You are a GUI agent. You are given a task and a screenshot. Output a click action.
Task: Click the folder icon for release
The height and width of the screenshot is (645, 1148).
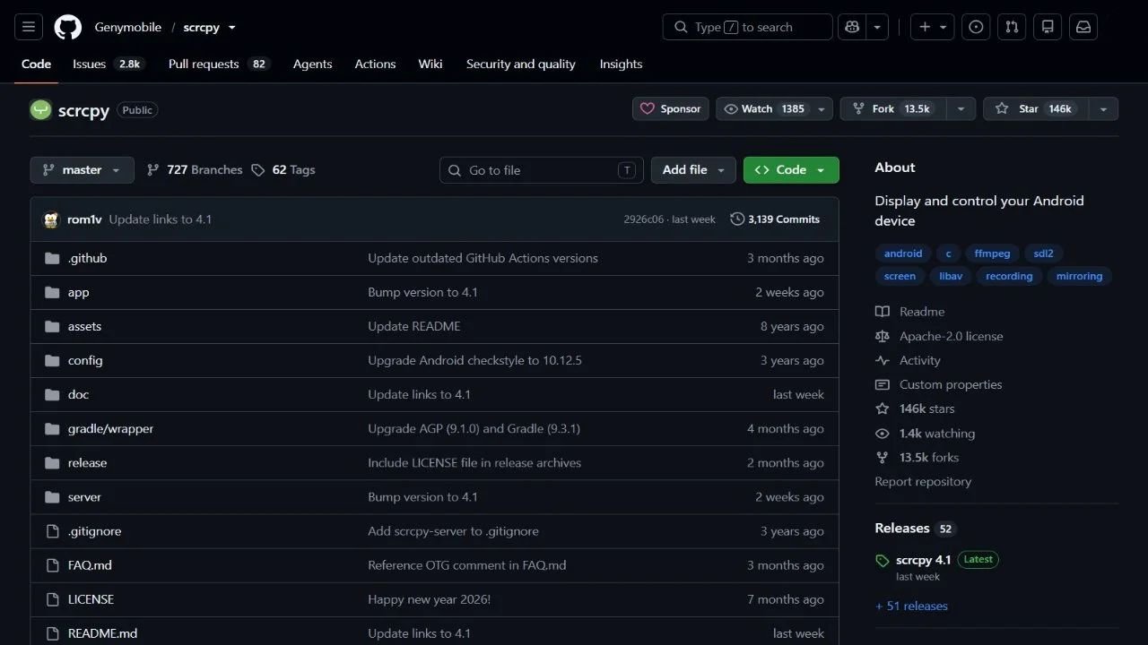point(52,463)
